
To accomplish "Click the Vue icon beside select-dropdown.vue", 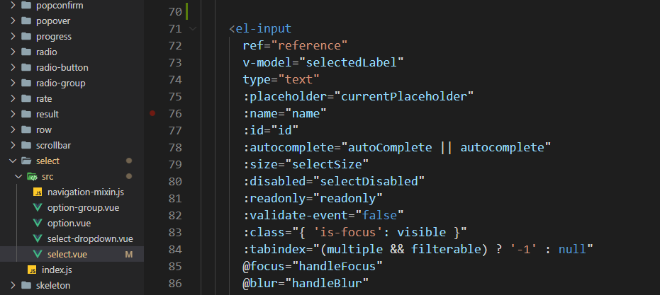I will (38, 238).
